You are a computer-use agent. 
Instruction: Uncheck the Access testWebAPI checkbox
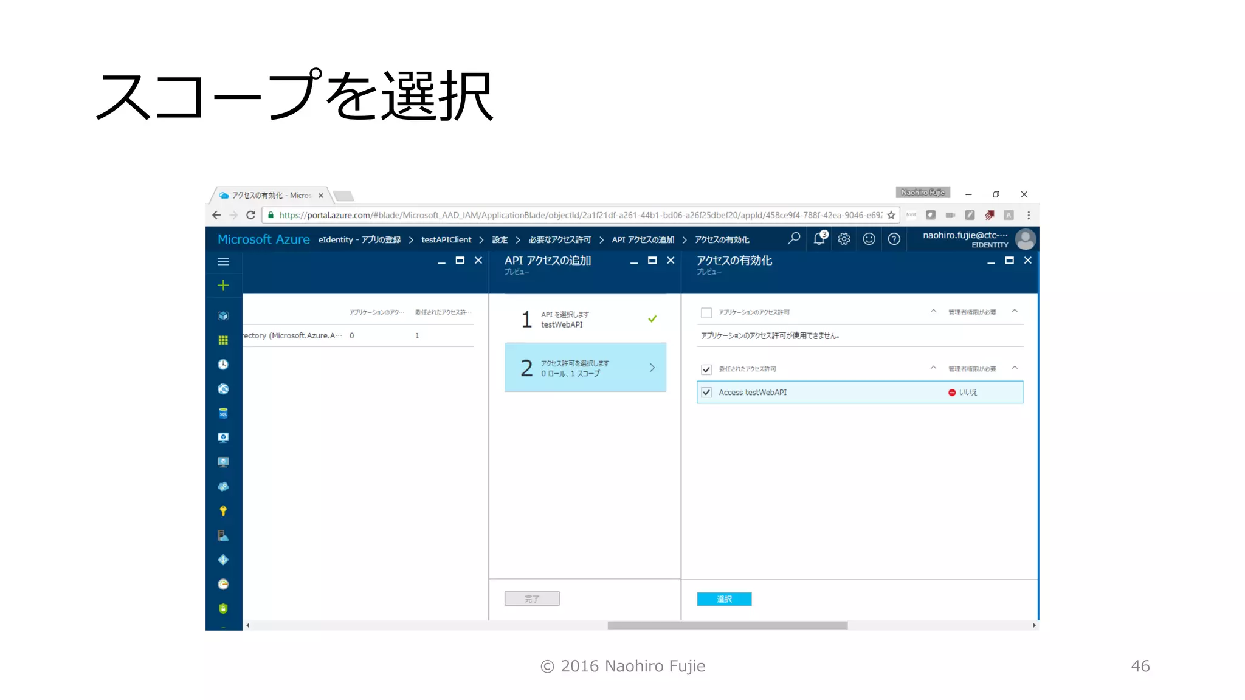pyautogui.click(x=706, y=393)
